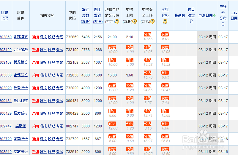The width and height of the screenshot is (238, 155).
Task: Open 全筑股份 stock name link
Action: (21, 75)
